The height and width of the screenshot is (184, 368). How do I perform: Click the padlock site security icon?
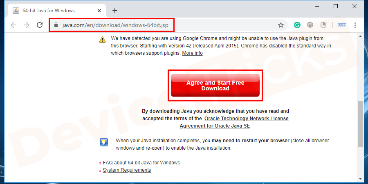[x=56, y=25]
